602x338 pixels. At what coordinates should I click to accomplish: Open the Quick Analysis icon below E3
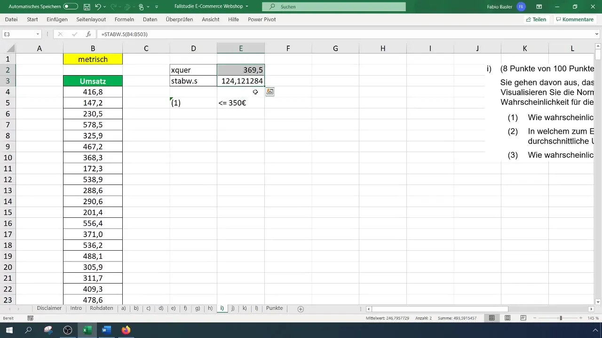pyautogui.click(x=269, y=92)
